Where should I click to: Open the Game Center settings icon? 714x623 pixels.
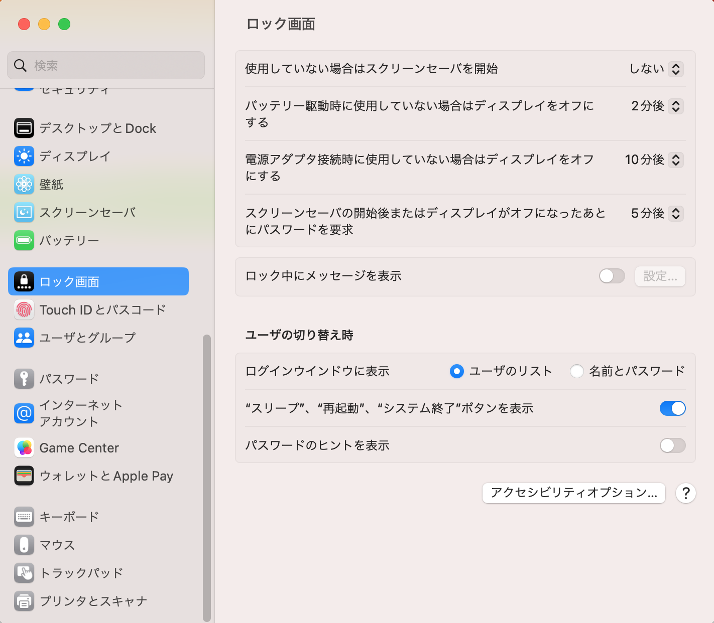click(24, 447)
